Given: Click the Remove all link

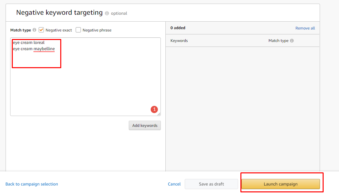Looking at the screenshot, I should tap(305, 28).
